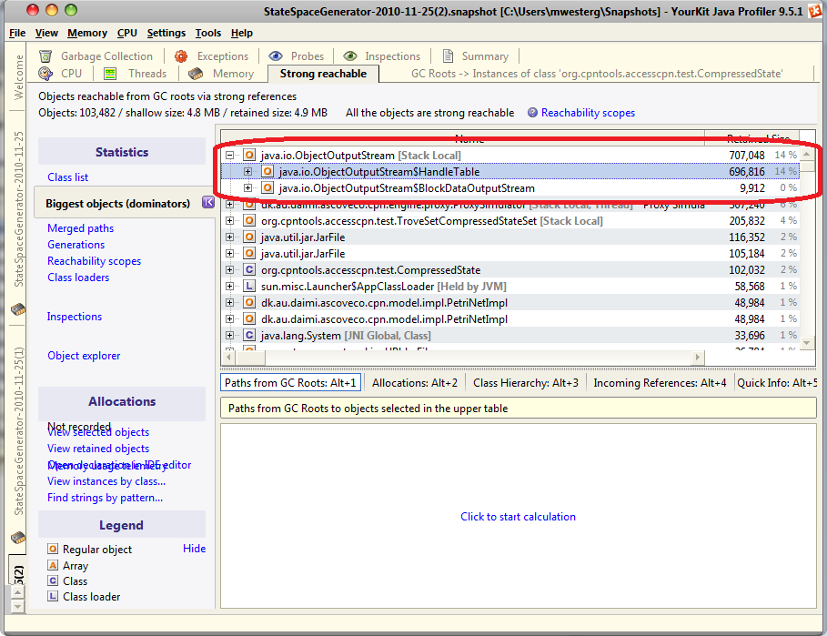The height and width of the screenshot is (636, 827).
Task: Click the Exceptions bug icon
Action: pos(181,56)
